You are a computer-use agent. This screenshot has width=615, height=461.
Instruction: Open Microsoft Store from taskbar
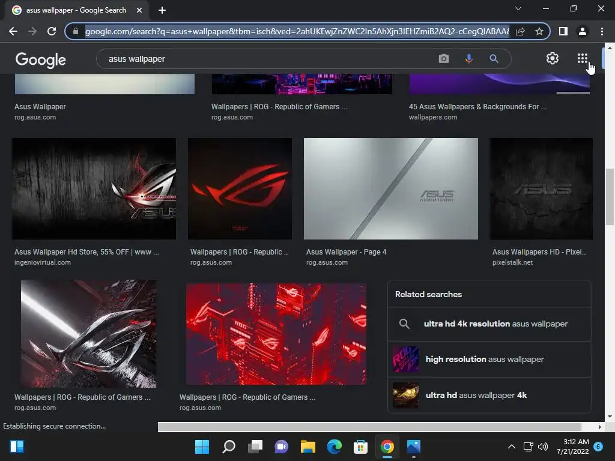(360, 447)
